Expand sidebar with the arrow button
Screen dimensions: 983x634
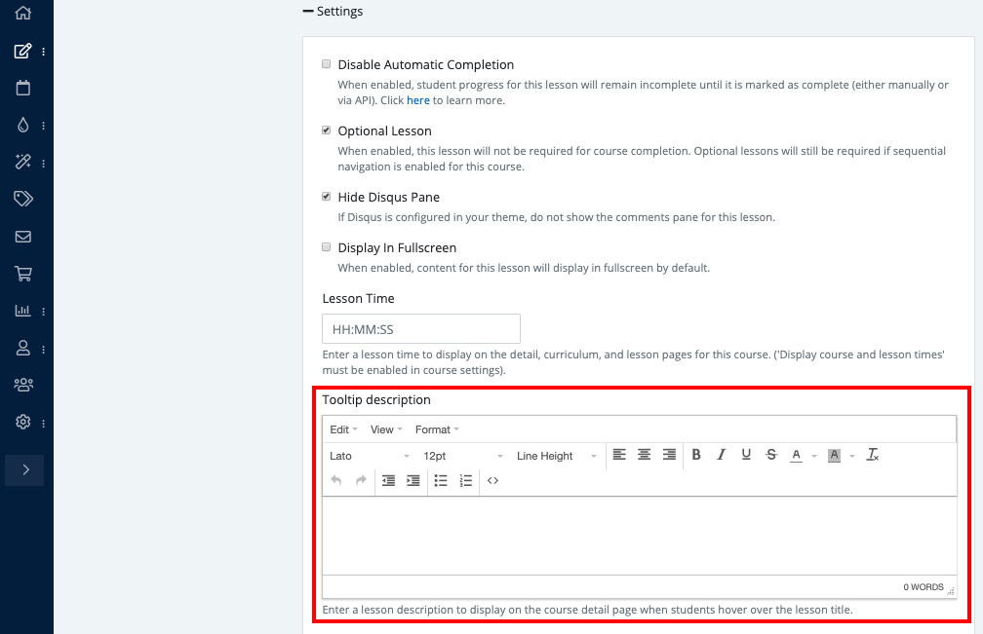(x=24, y=470)
